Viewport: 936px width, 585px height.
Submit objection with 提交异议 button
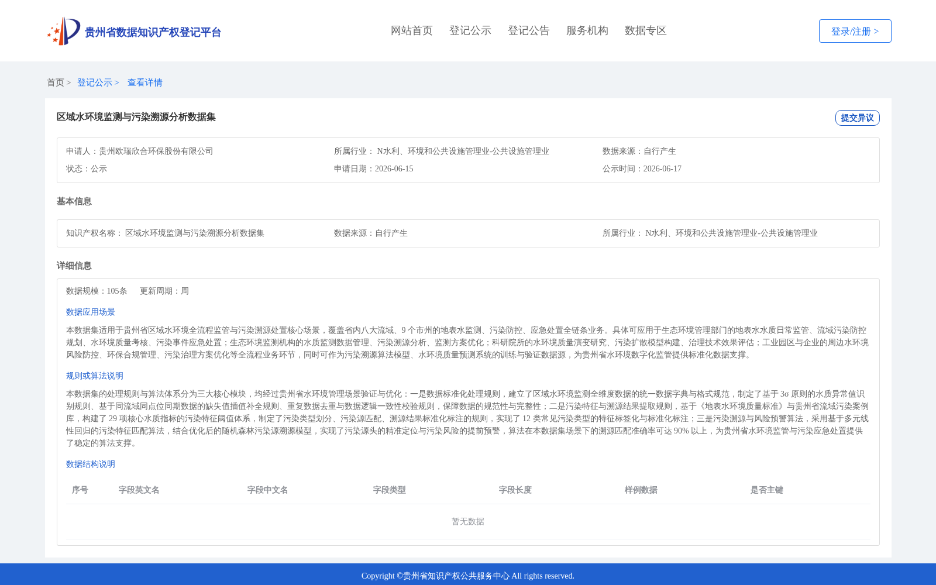pos(857,118)
